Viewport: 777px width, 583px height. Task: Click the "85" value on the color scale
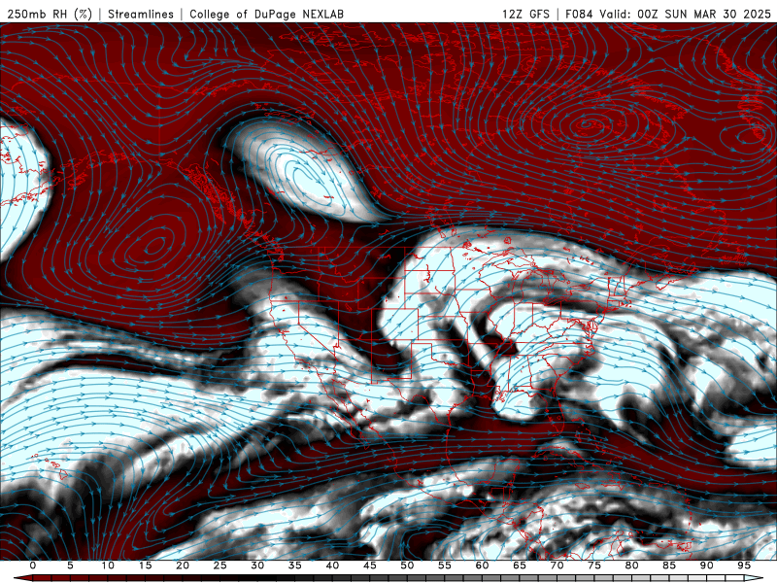pyautogui.click(x=669, y=566)
